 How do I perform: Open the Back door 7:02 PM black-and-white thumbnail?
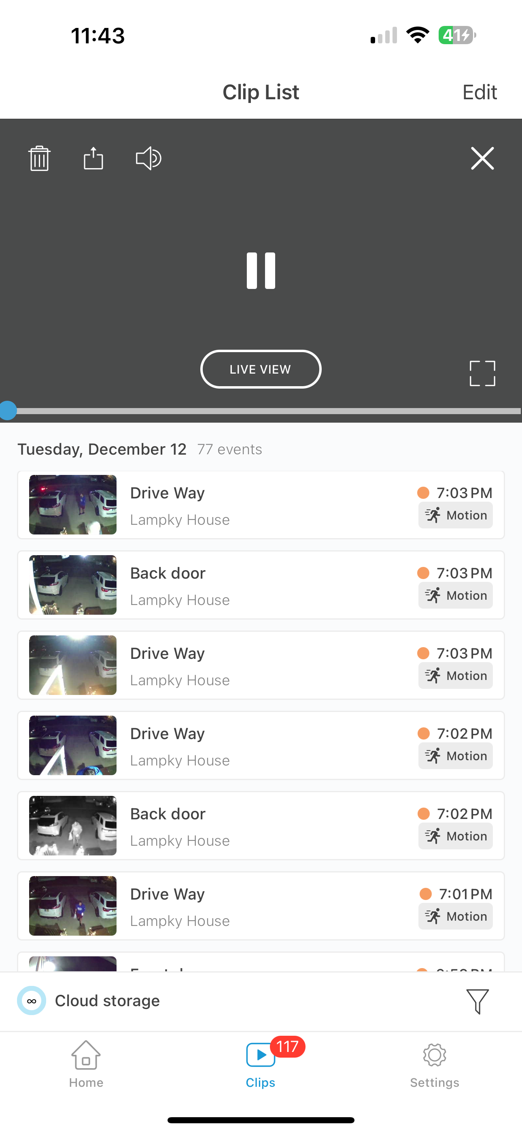(73, 825)
